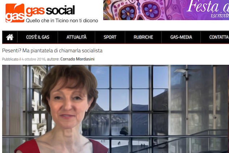View author Corrado Mordasini's page
The height and width of the screenshot is (153, 229).
point(77,59)
